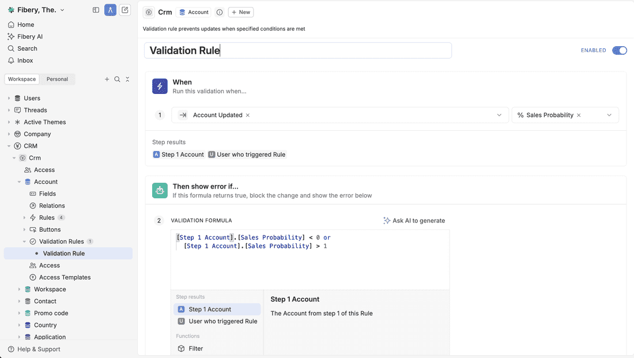Open the Sales Probability field dropdown
The width and height of the screenshot is (634, 358).
point(609,115)
